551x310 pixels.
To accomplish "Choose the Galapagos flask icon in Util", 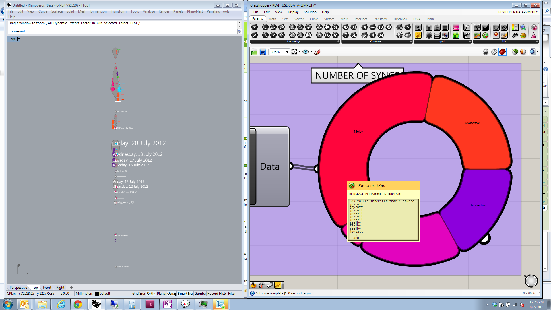I will pyautogui.click(x=534, y=35).
